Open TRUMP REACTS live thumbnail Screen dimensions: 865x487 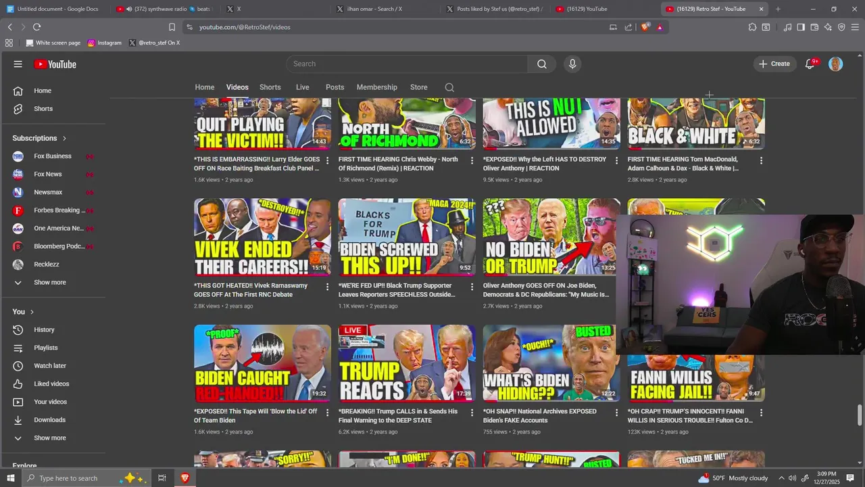[x=407, y=363]
